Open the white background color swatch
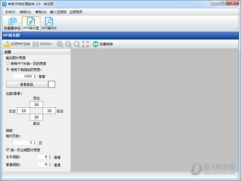 coord(52,85)
